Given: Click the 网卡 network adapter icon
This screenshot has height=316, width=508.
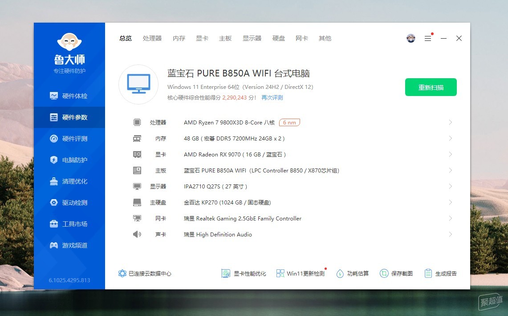Looking at the screenshot, I should click(137, 218).
